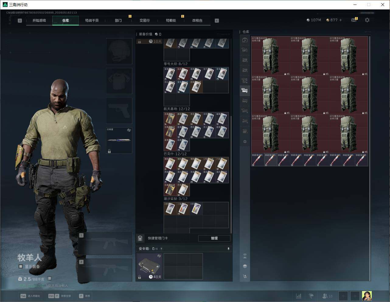Click the plus slot next to the friends count
Screen dimensions: 390x302
[343, 296]
